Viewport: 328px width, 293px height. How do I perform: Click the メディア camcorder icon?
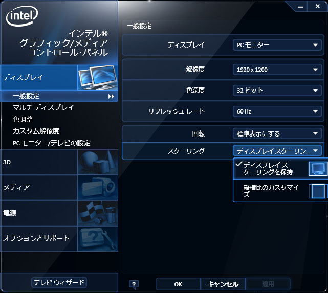(98, 188)
